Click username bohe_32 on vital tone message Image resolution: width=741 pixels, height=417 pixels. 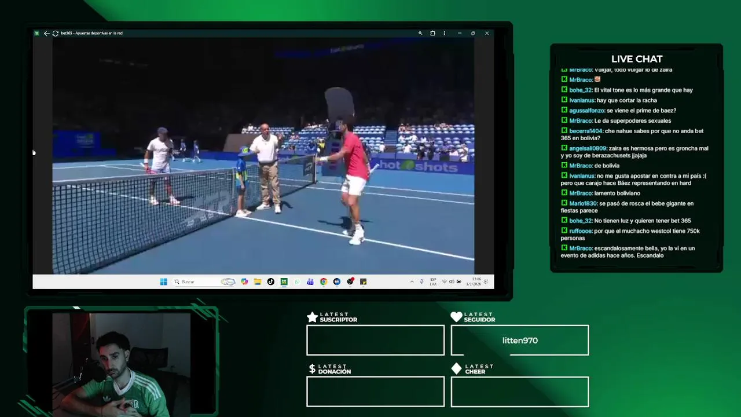coord(581,90)
